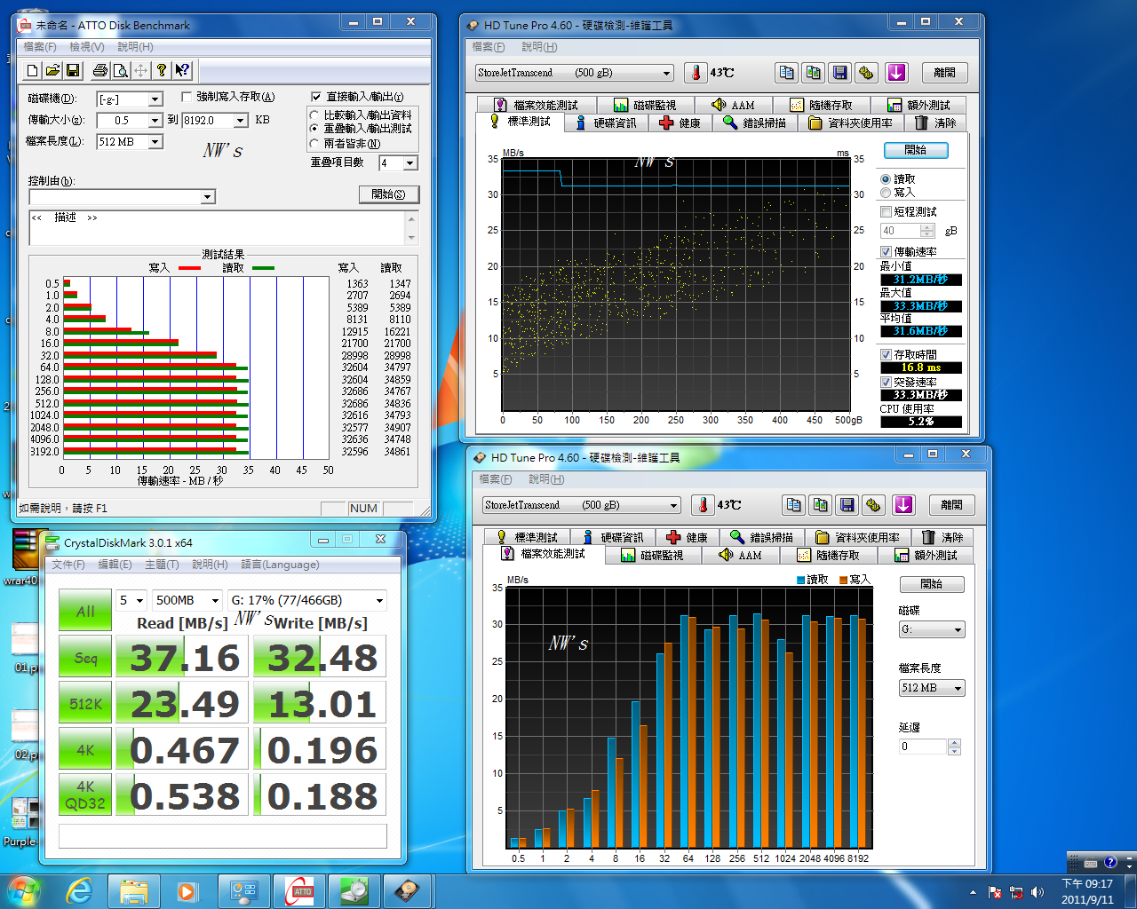
Task: Select the 比較輸入/輸出資料 radio option
Action: [314, 115]
